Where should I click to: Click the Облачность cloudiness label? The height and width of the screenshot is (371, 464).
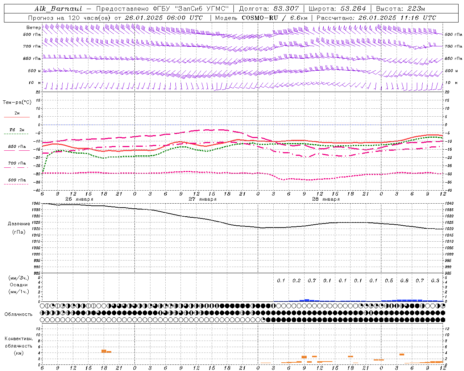18,314
